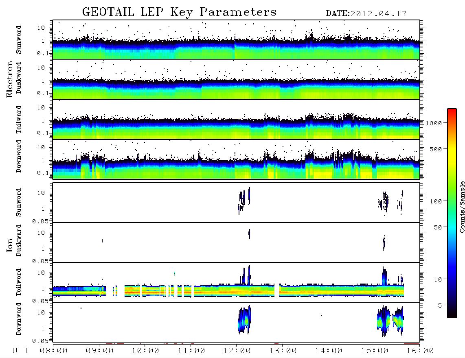Click the Ion Dawnward burst near 12:15
The image size is (465, 358).
coord(244,320)
